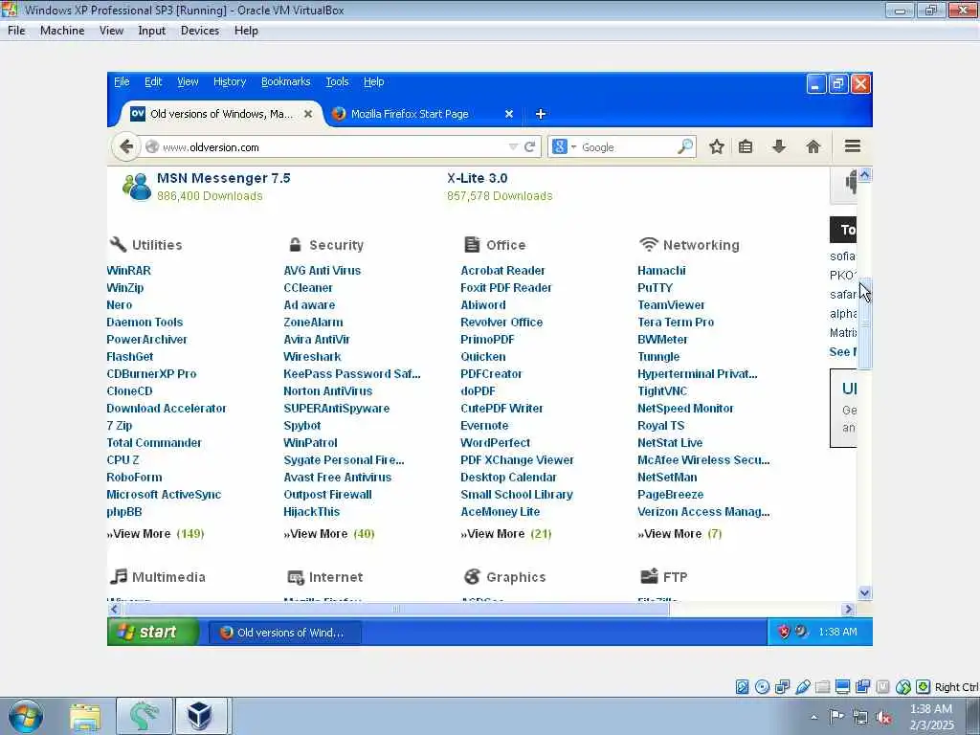The height and width of the screenshot is (735, 980).
Task: Click the horizontal scrollbar left arrow
Action: coord(115,609)
